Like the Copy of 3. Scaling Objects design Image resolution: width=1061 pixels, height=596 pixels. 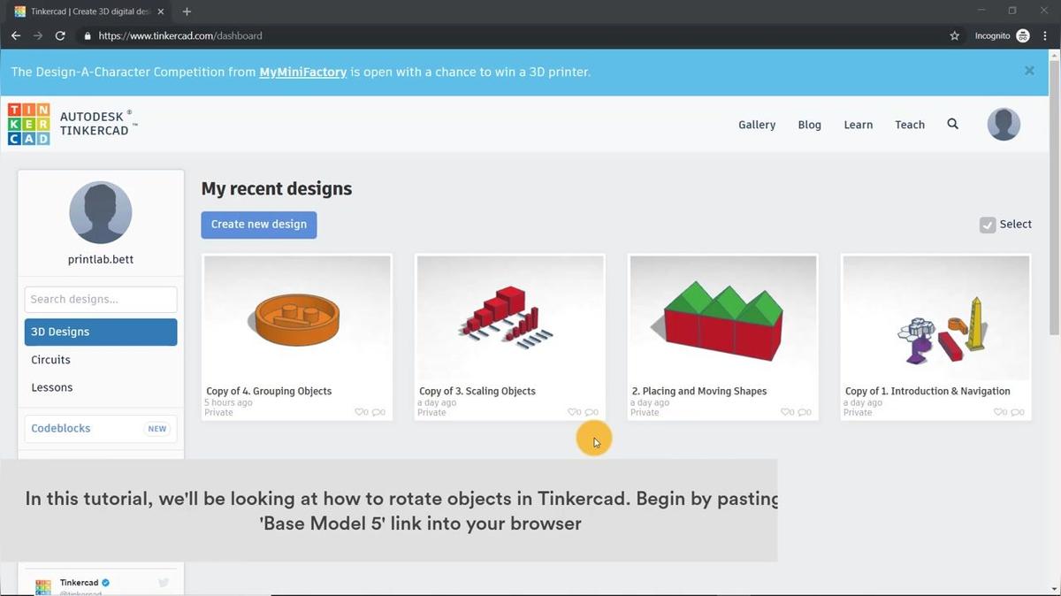click(574, 412)
